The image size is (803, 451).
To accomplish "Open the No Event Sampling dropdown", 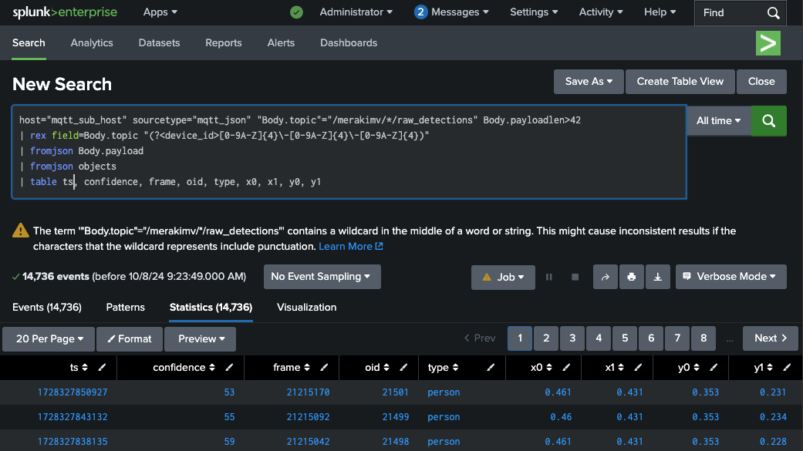I will click(322, 277).
